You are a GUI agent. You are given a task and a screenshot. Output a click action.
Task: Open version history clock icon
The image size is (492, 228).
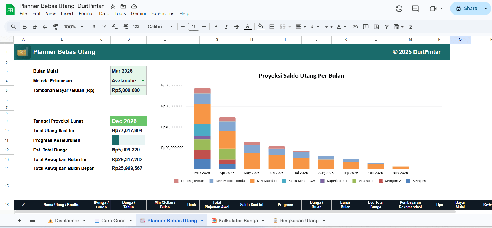click(x=399, y=9)
